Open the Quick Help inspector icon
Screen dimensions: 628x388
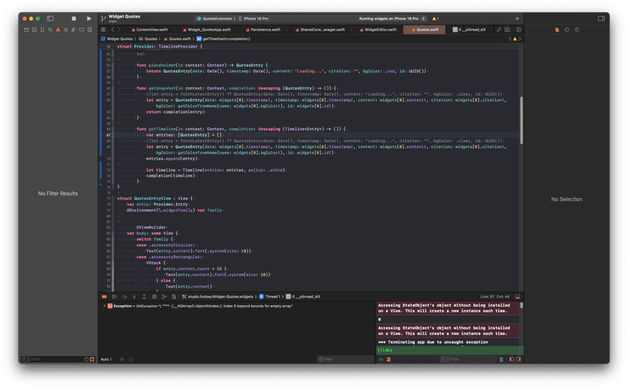tap(575, 30)
